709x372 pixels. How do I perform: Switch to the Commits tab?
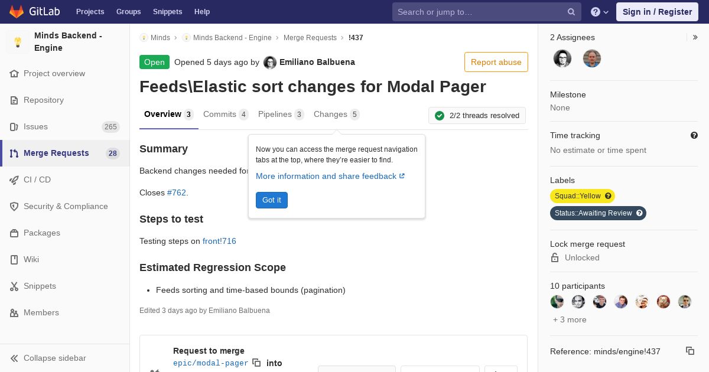pos(226,115)
